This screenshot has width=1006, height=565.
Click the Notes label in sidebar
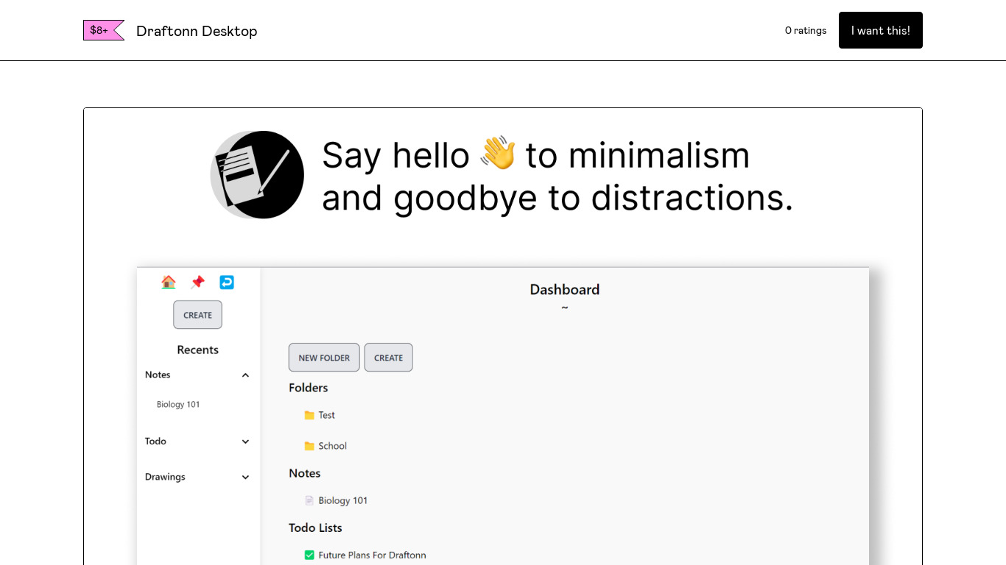pyautogui.click(x=158, y=375)
